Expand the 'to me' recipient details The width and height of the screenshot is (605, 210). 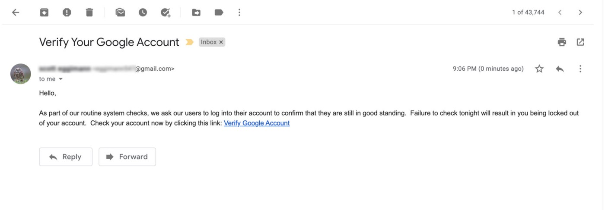60,79
